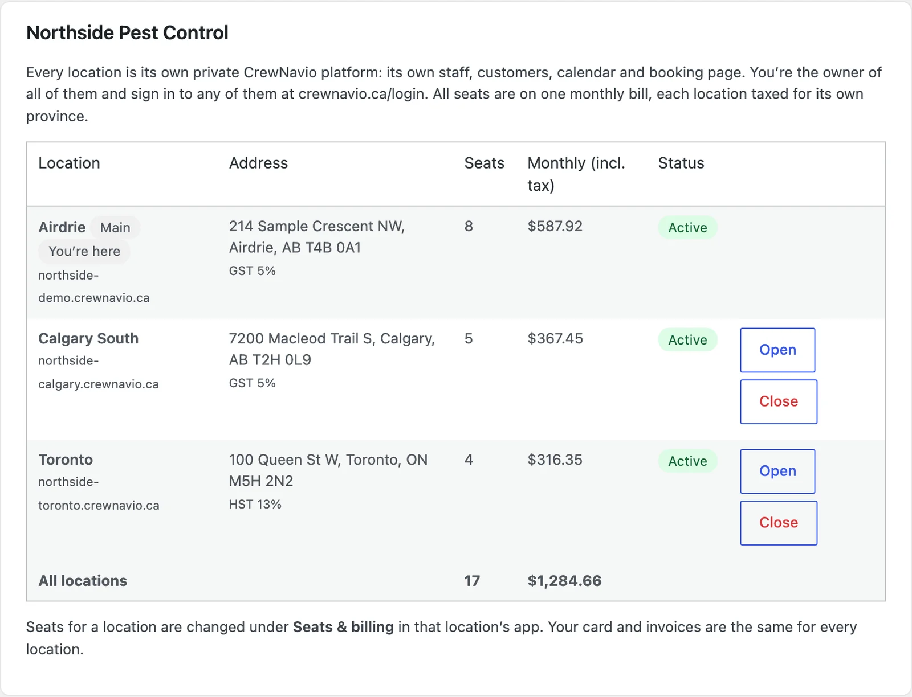Open the Toronto location
Screen dimensions: 912x697
click(777, 471)
